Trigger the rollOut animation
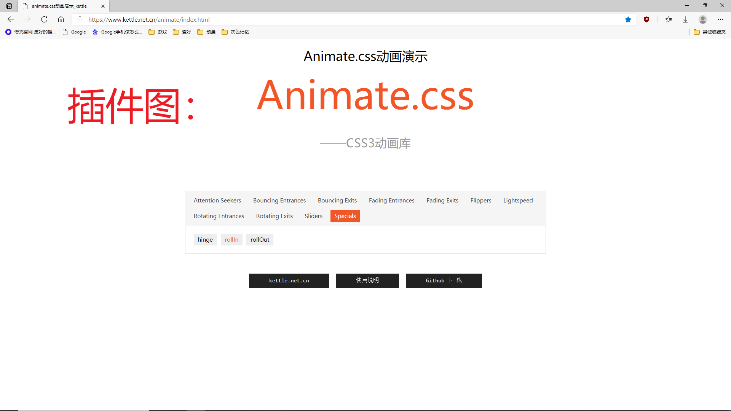731x411 pixels. (260, 240)
